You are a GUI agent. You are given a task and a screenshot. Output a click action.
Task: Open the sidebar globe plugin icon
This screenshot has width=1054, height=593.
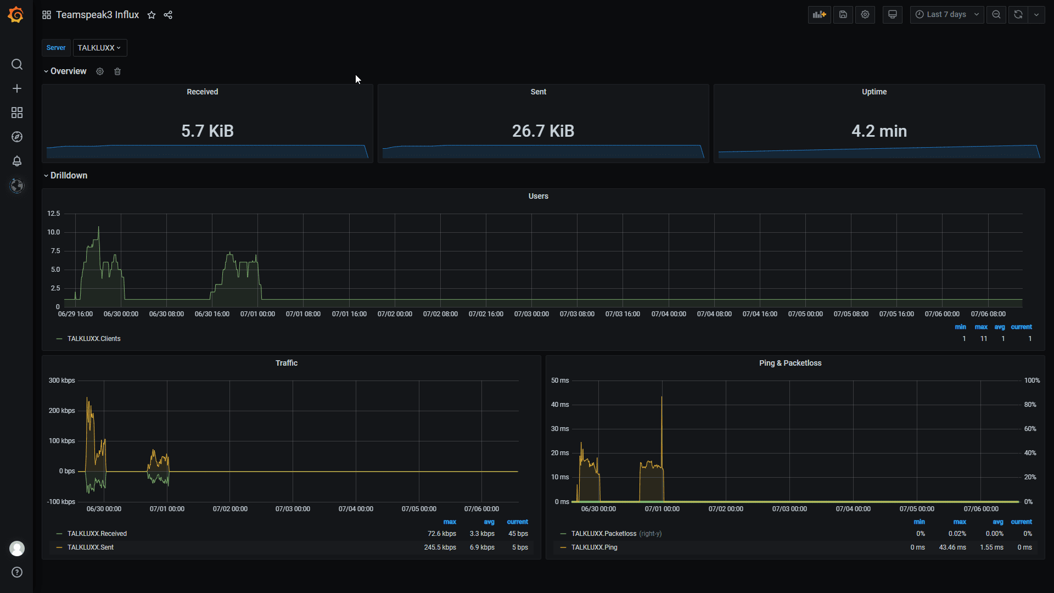click(x=17, y=186)
